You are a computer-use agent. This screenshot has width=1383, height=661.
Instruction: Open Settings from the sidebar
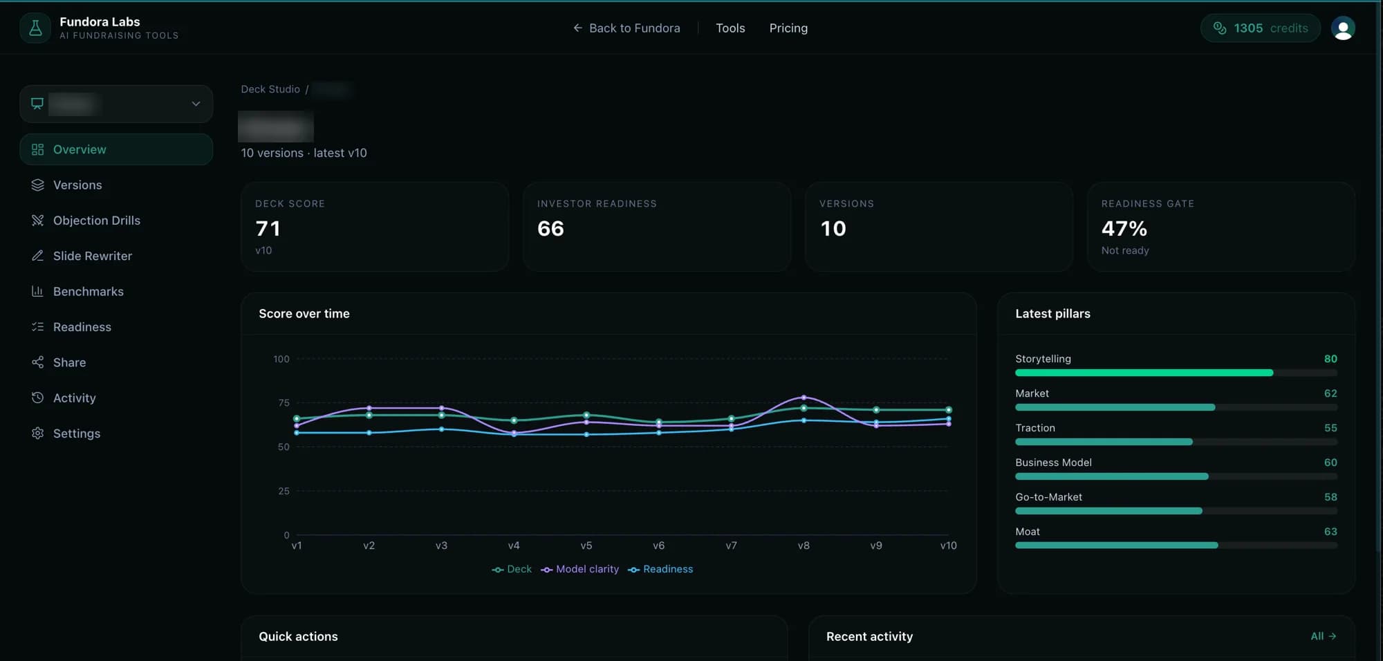pos(116,433)
